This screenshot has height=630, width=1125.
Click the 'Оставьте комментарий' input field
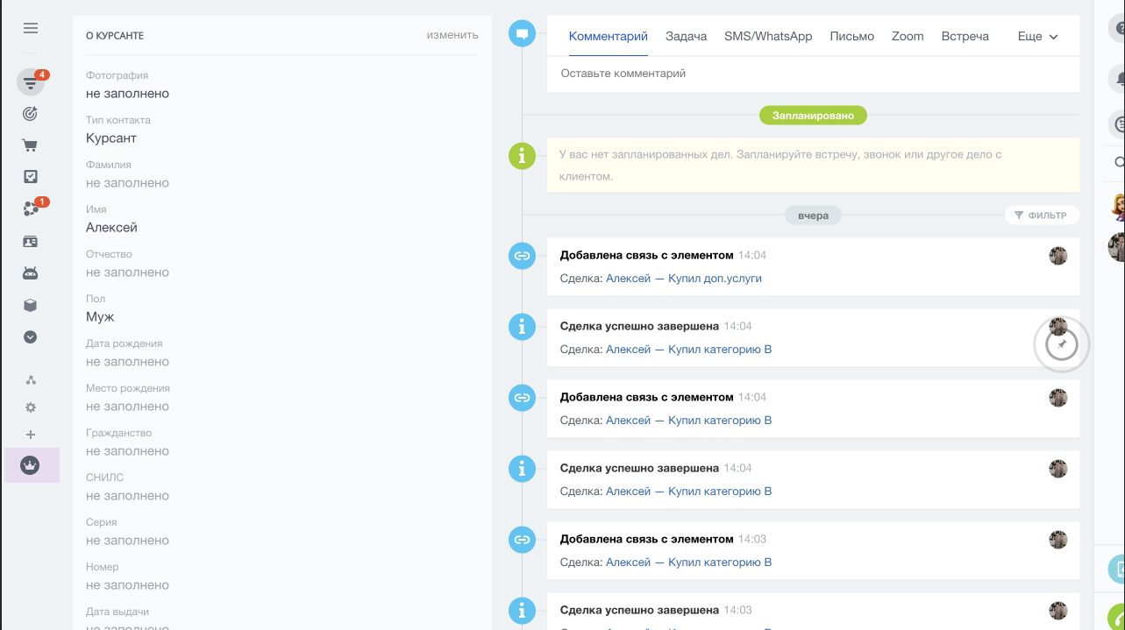pos(812,74)
